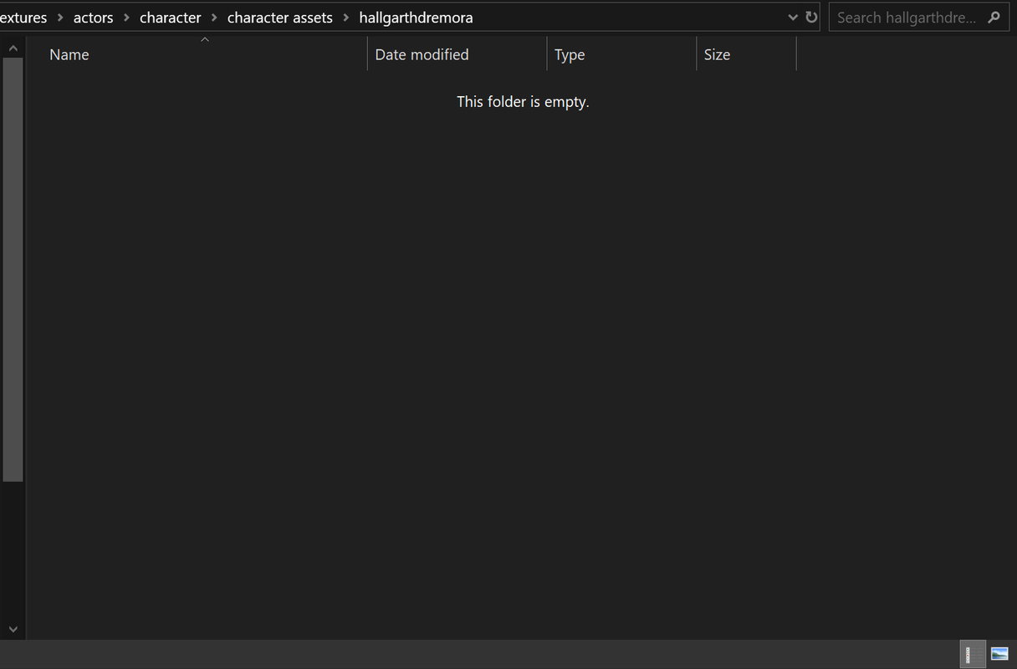Navigate to character breadcrumb folder

171,18
